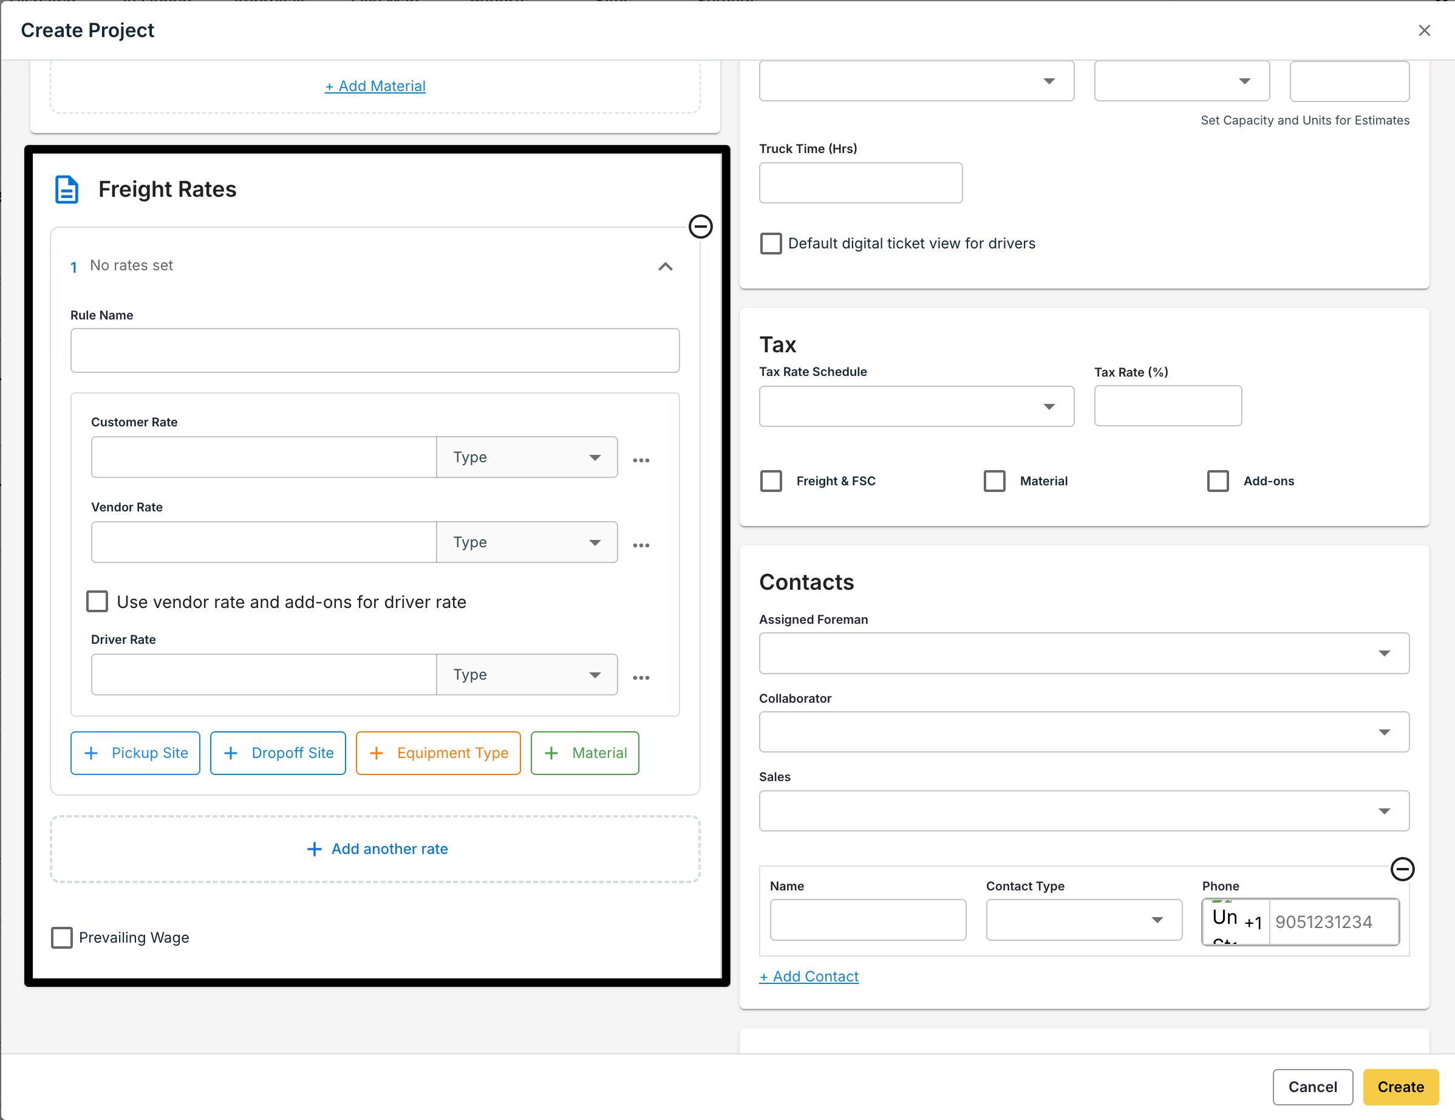Open the units dropdown above Set Capacity text

(x=1182, y=81)
